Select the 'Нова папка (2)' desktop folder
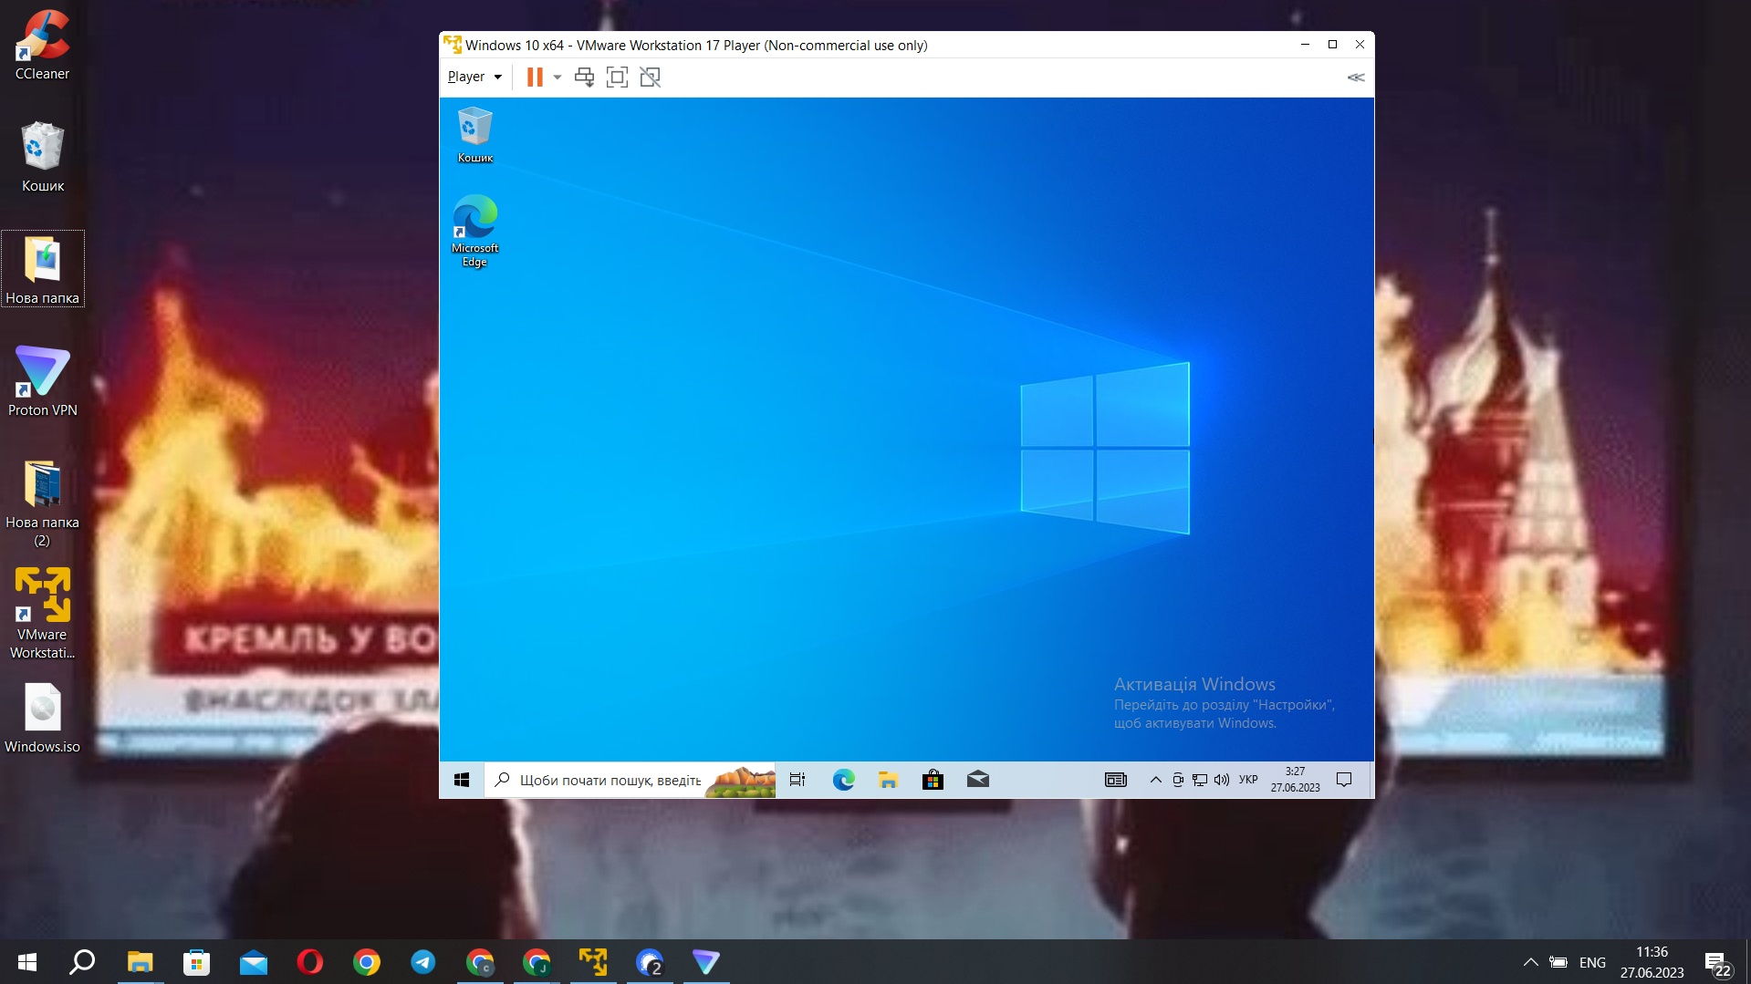This screenshot has width=1751, height=984. 42,502
